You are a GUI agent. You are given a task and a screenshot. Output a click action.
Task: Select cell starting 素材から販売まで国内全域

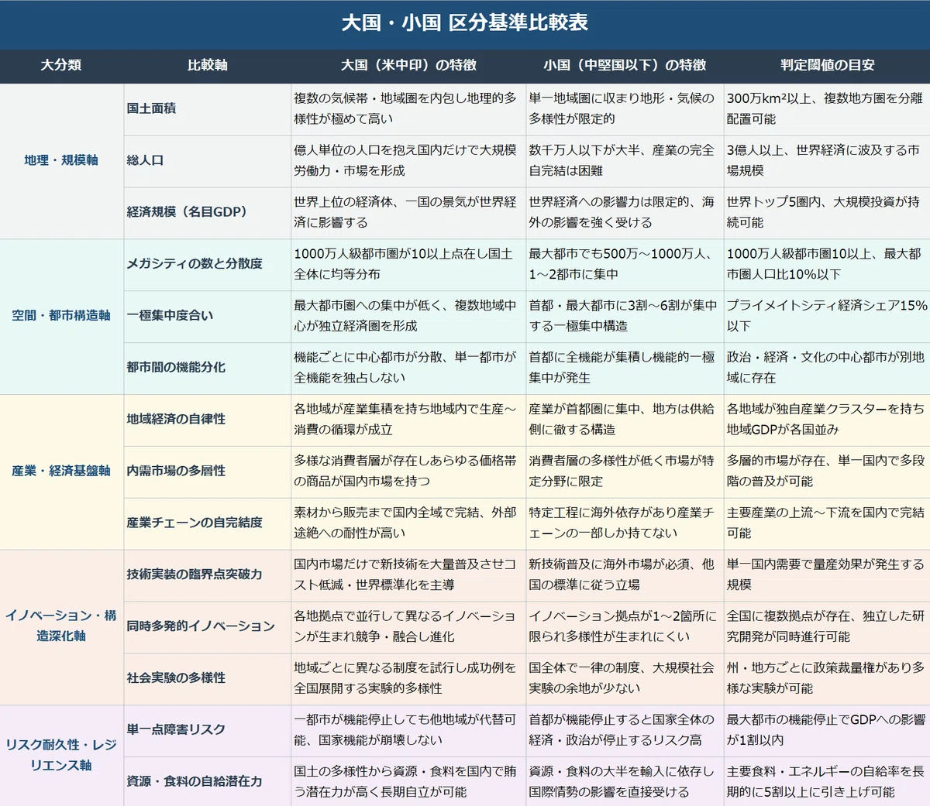[408, 524]
